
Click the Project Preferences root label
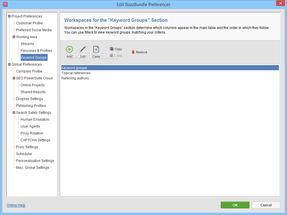tap(27, 16)
